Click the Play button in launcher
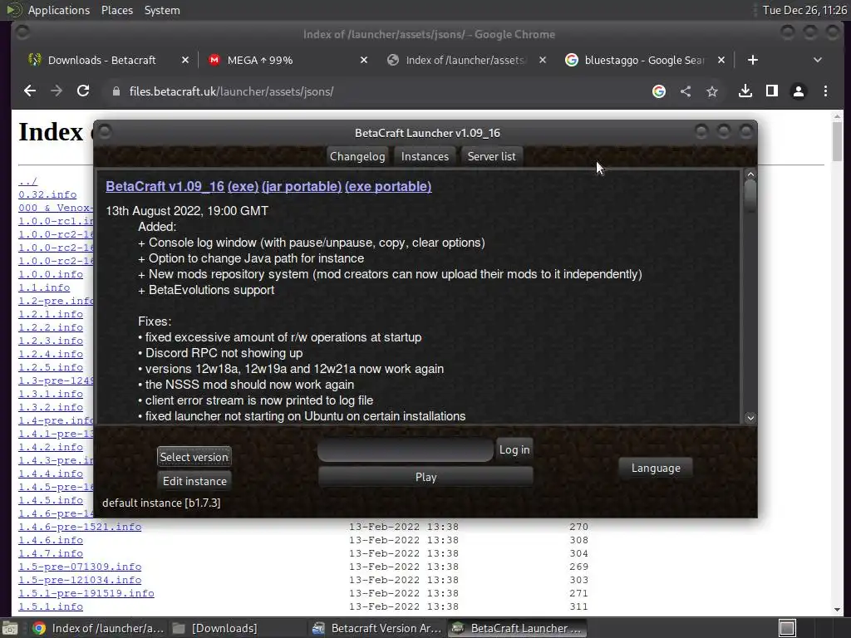Viewport: 851px width, 638px height. click(426, 478)
